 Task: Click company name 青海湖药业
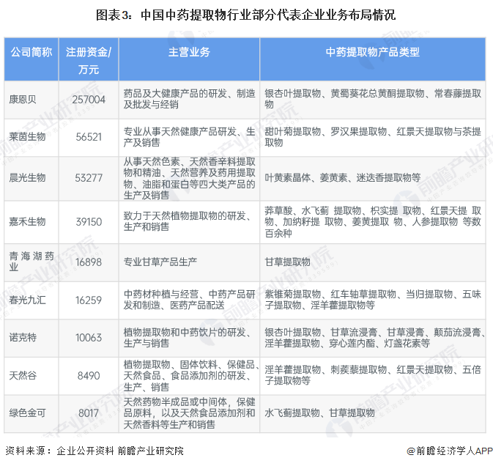coord(31,262)
